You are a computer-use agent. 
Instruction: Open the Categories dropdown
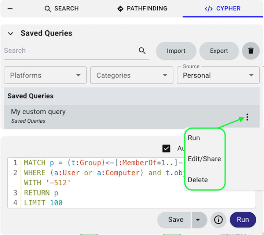point(132,75)
